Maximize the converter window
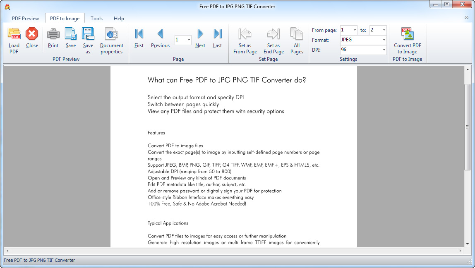 [x=447, y=5]
